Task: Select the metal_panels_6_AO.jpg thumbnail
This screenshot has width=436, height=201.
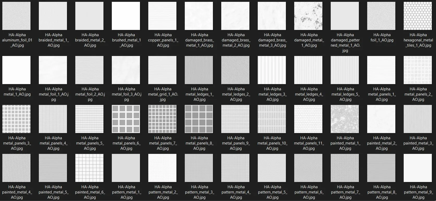Action: click(x=126, y=119)
